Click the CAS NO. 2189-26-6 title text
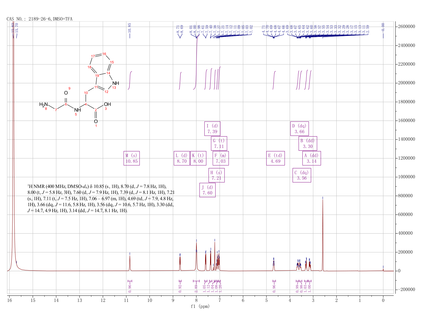The height and width of the screenshot is (331, 429). tap(40, 19)
